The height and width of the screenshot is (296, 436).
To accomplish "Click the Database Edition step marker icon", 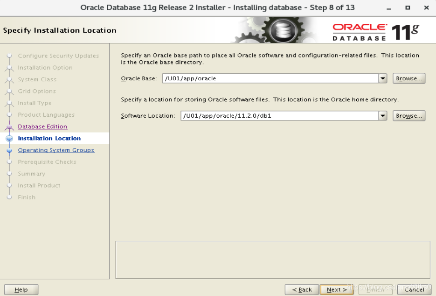I will click(x=9, y=127).
